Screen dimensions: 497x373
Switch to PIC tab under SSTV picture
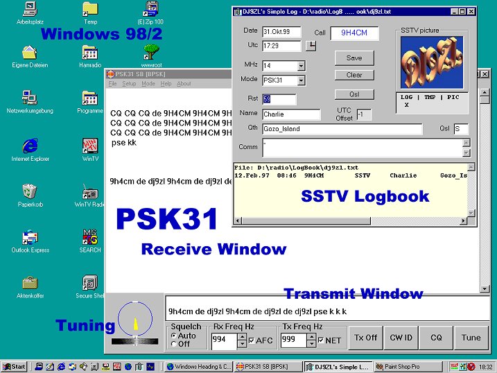tap(453, 97)
